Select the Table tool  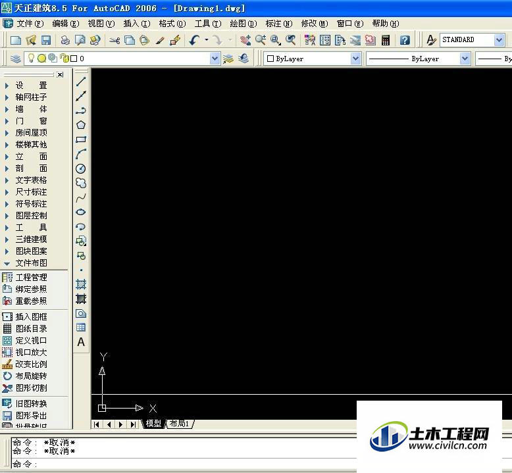[x=81, y=328]
